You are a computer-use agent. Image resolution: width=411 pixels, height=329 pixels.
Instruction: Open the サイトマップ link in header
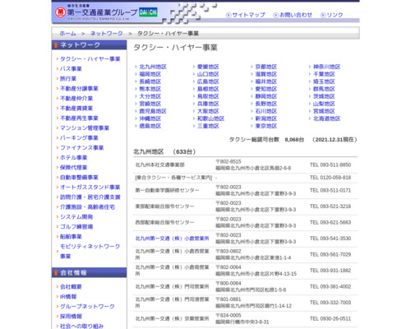(x=246, y=15)
